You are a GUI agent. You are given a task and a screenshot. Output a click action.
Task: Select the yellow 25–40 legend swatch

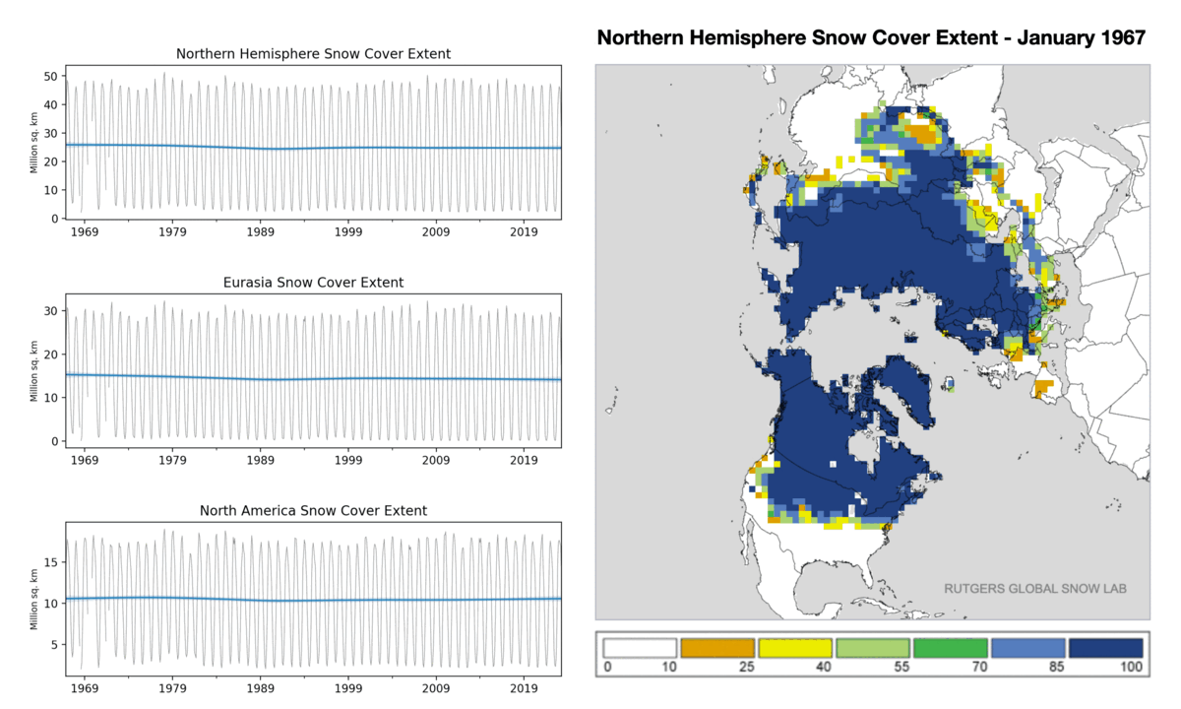click(795, 648)
